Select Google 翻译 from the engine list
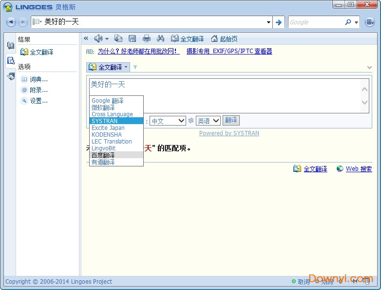381x290 pixels. [x=108, y=101]
